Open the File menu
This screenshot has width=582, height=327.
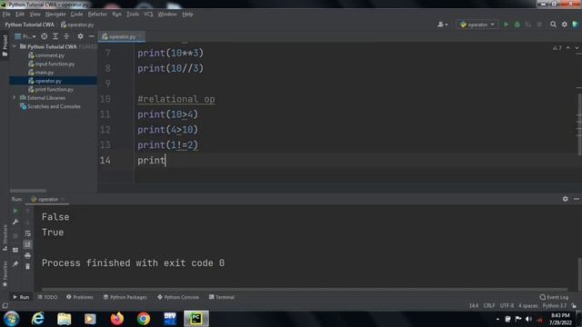[6, 15]
